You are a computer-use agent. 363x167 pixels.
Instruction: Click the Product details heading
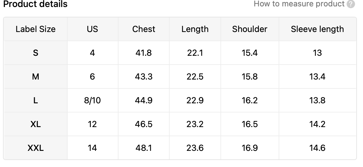[35, 4]
